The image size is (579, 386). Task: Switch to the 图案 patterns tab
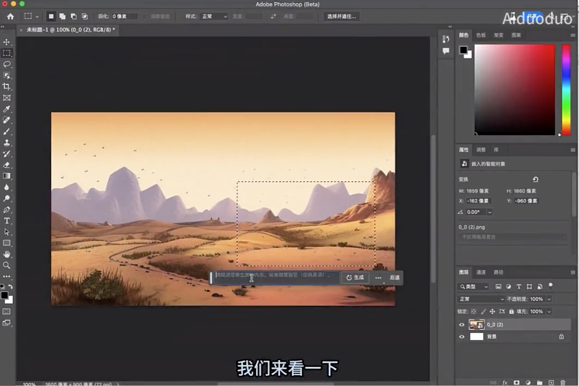click(516, 35)
